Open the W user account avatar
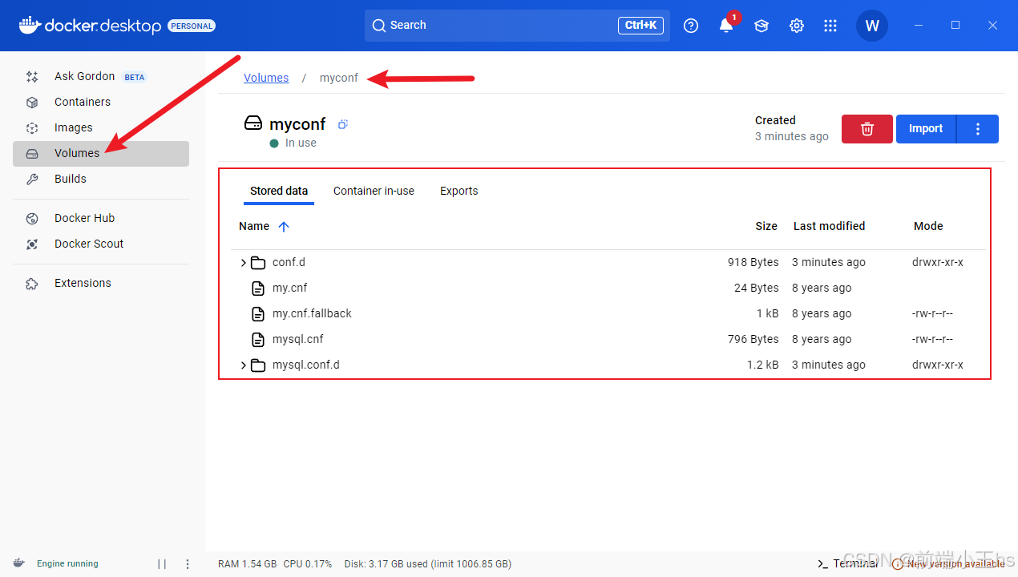The image size is (1018, 577). (x=872, y=26)
